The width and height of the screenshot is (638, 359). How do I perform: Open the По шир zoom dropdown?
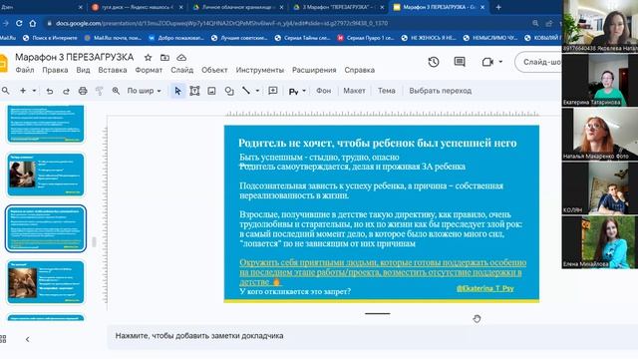click(x=144, y=91)
